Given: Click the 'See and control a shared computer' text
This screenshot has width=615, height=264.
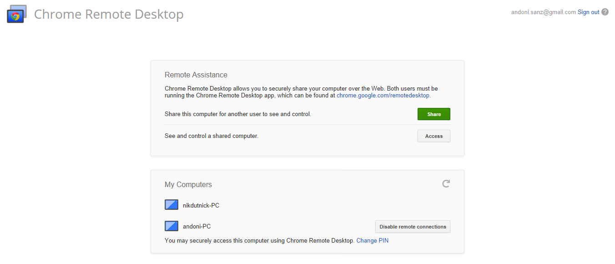Looking at the screenshot, I should (x=211, y=136).
